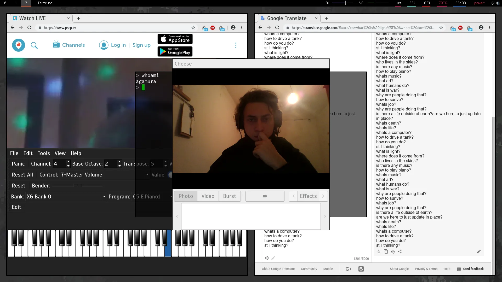This screenshot has width=502, height=282.
Task: Open the Tools menu in keyboard app
Action: coord(43,153)
